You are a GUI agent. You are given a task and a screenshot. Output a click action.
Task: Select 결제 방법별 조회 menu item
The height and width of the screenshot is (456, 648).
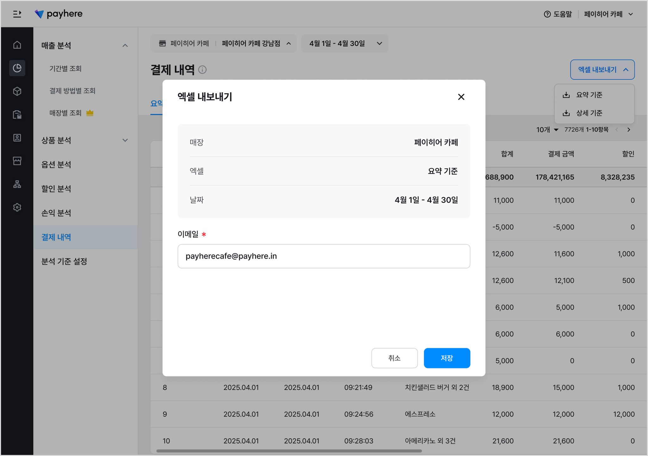[72, 91]
